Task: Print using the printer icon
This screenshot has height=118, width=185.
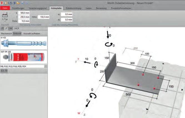Action: pos(22,3)
